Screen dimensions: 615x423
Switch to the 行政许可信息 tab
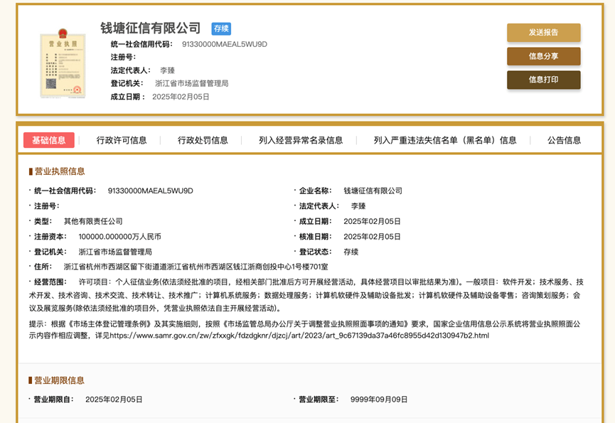coord(122,140)
